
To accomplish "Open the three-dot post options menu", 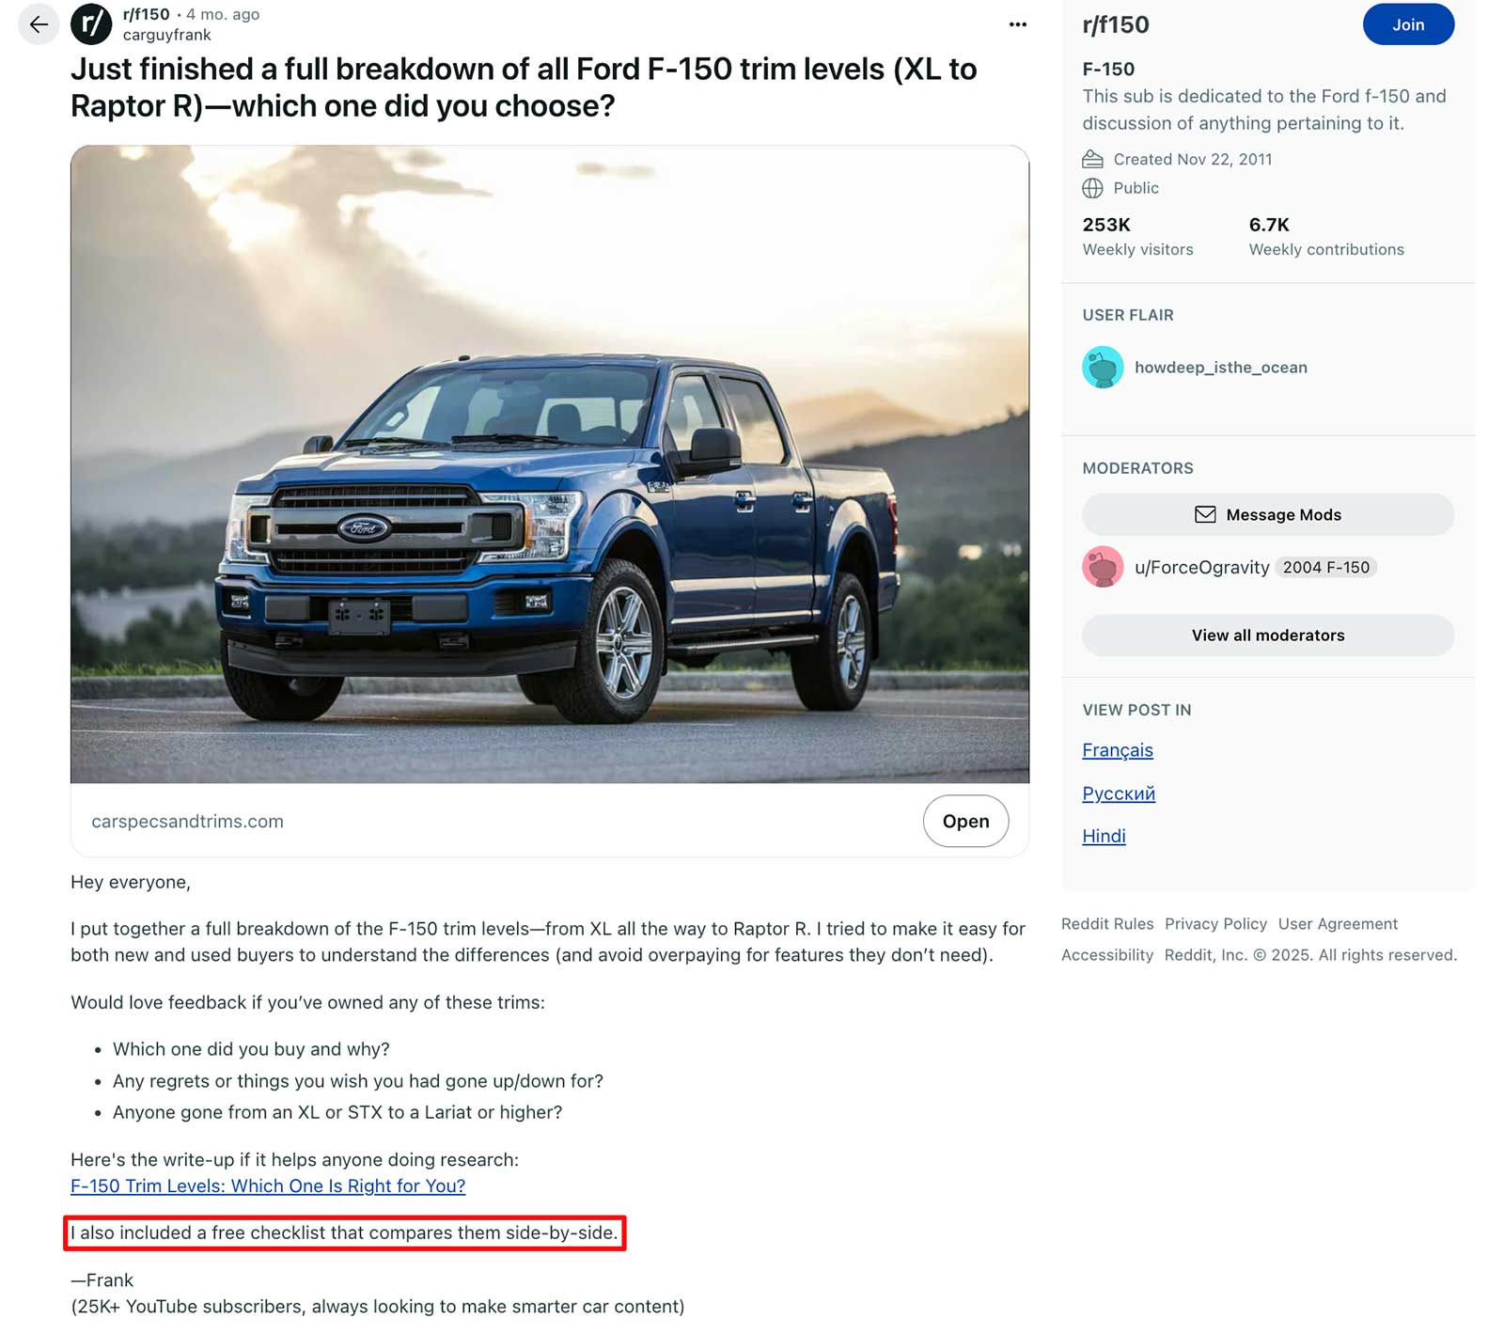I will 1017,24.
